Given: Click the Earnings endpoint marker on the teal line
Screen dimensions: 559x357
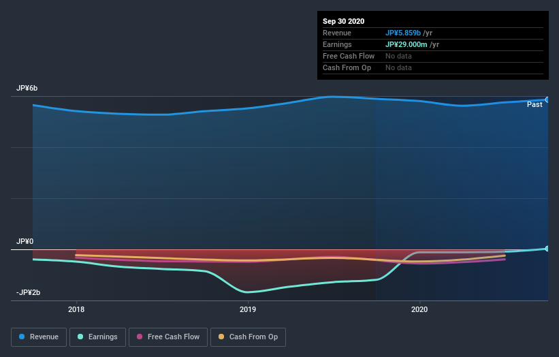Looking at the screenshot, I should tap(547, 249).
